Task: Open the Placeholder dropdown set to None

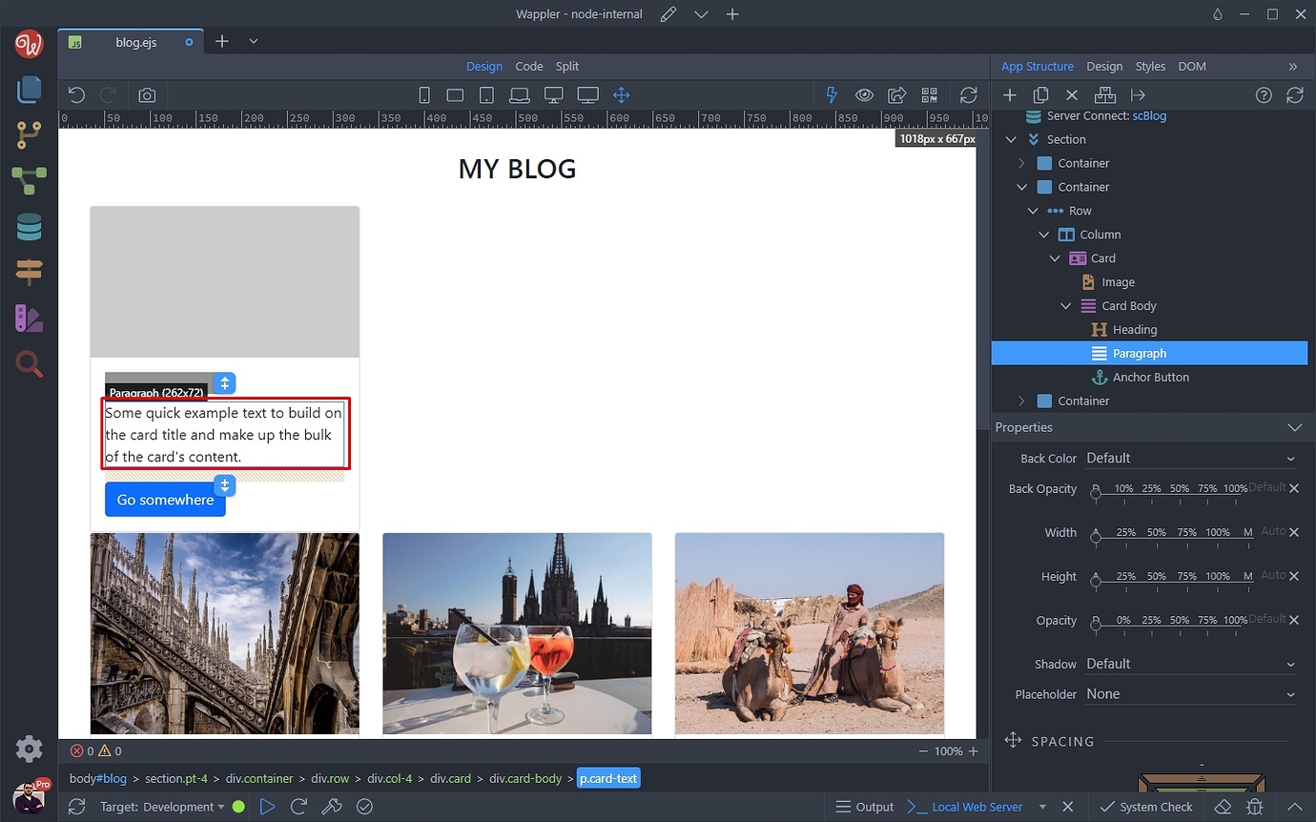Action: (x=1191, y=693)
